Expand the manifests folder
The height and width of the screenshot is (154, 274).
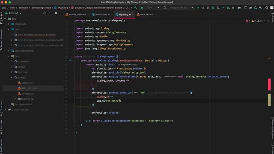tap(9, 24)
